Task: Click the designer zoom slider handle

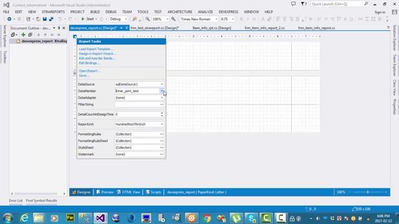Action: click(x=368, y=192)
